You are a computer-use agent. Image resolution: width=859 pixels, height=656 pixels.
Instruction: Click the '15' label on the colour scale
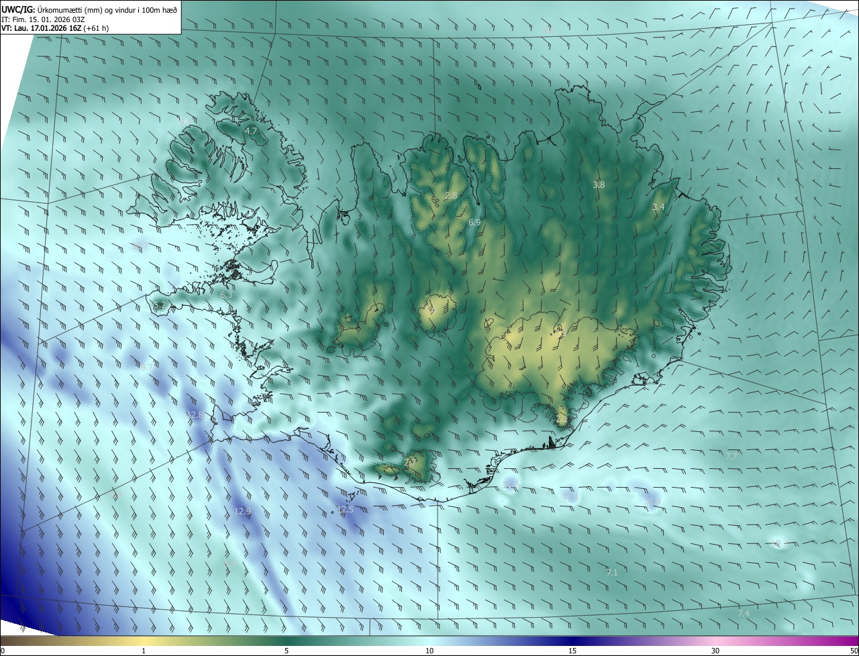[572, 651]
